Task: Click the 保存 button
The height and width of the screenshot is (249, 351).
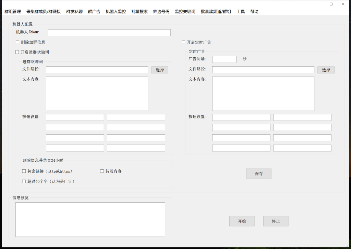Action: [x=258, y=173]
